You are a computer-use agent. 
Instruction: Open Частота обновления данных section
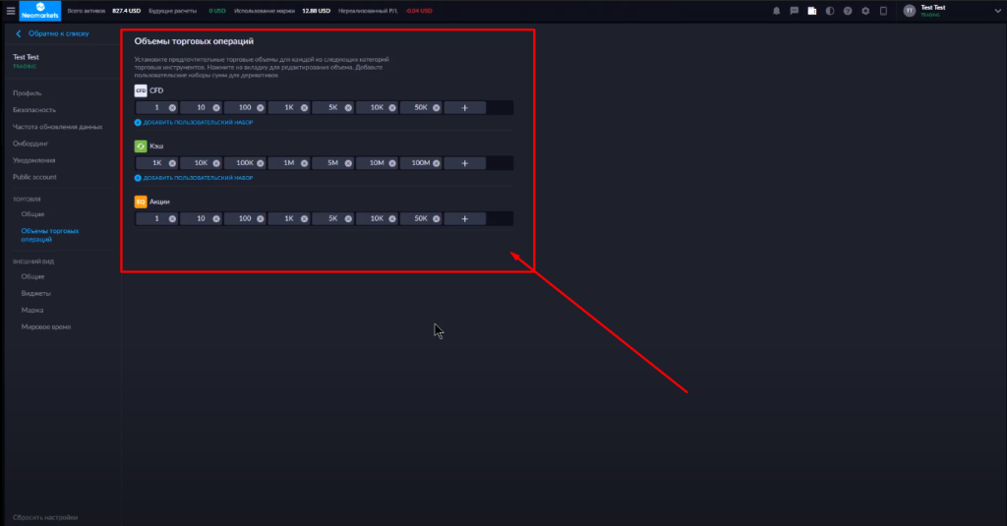(58, 127)
